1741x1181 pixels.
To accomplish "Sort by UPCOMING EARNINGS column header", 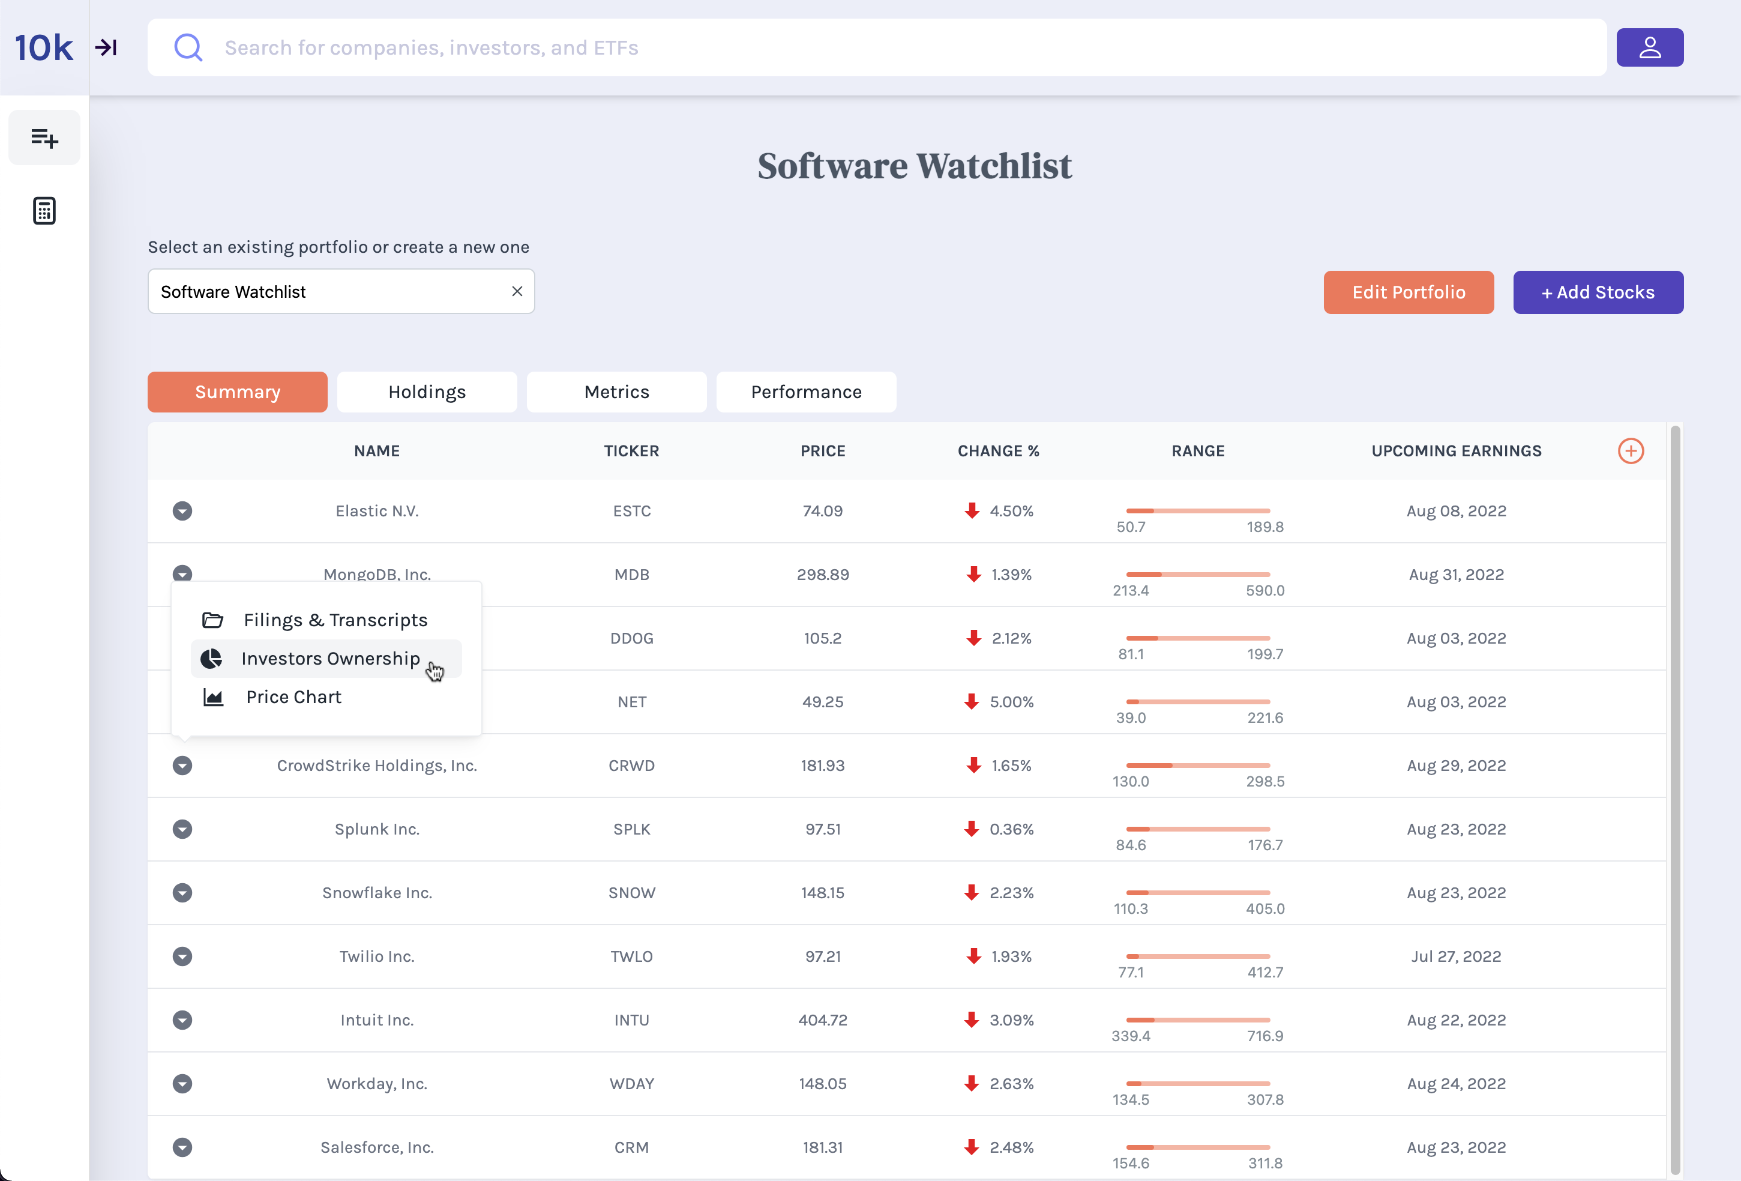I will tap(1457, 451).
